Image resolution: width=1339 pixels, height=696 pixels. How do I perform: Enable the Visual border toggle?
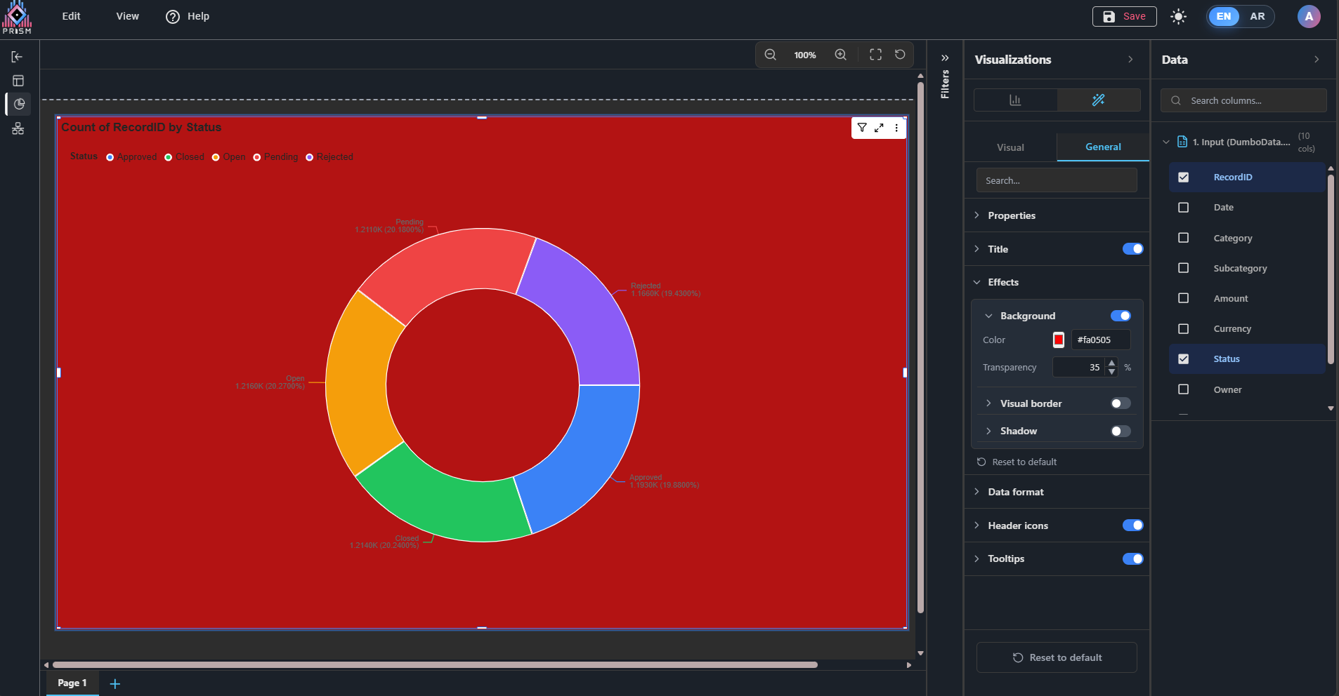pyautogui.click(x=1121, y=403)
